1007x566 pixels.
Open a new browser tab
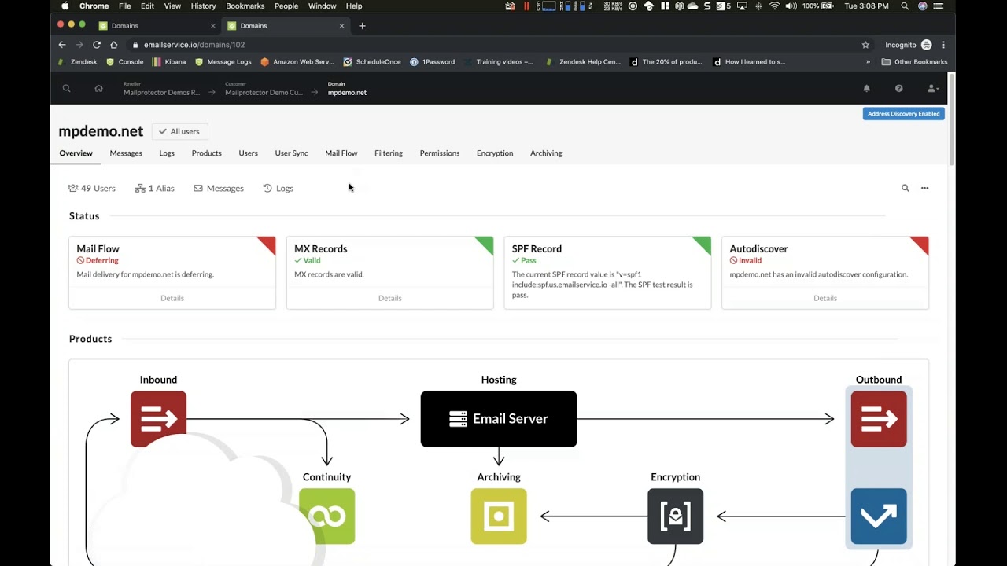[362, 26]
